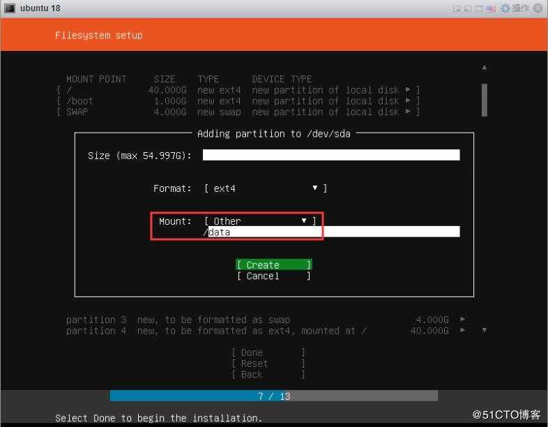This screenshot has width=548, height=427.
Task: Click the console icon beside ubuntu 18 title
Action: 10,8
